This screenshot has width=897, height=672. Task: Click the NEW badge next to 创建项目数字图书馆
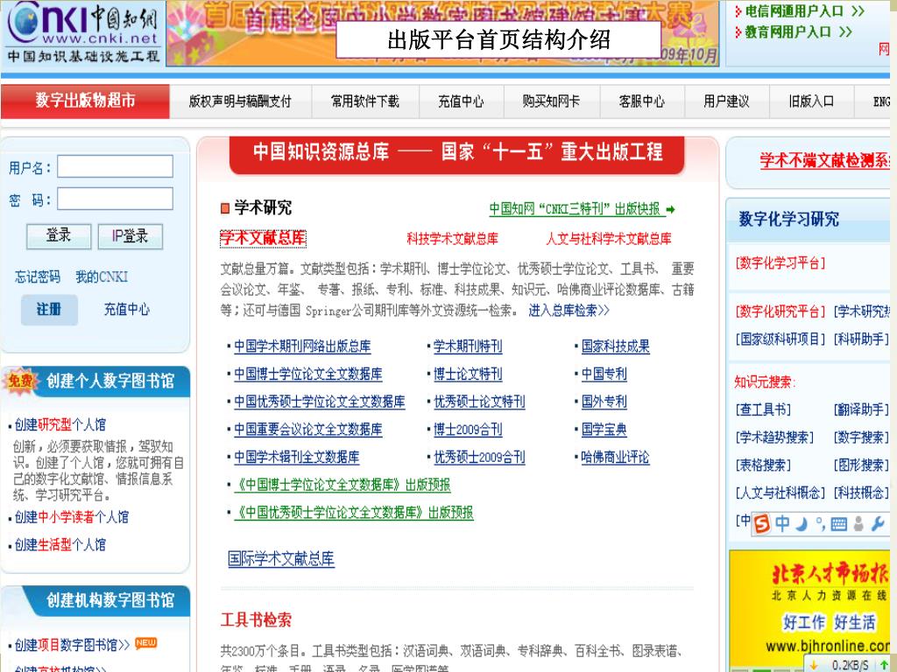[x=146, y=643]
